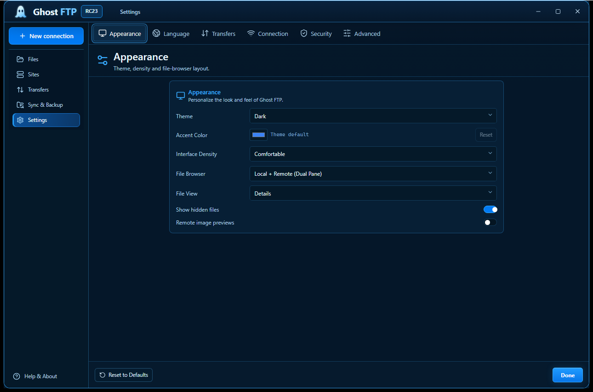
Task: Expand the File Browser layout dropdown
Action: click(x=373, y=174)
